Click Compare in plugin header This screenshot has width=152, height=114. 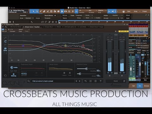pos(12,31)
